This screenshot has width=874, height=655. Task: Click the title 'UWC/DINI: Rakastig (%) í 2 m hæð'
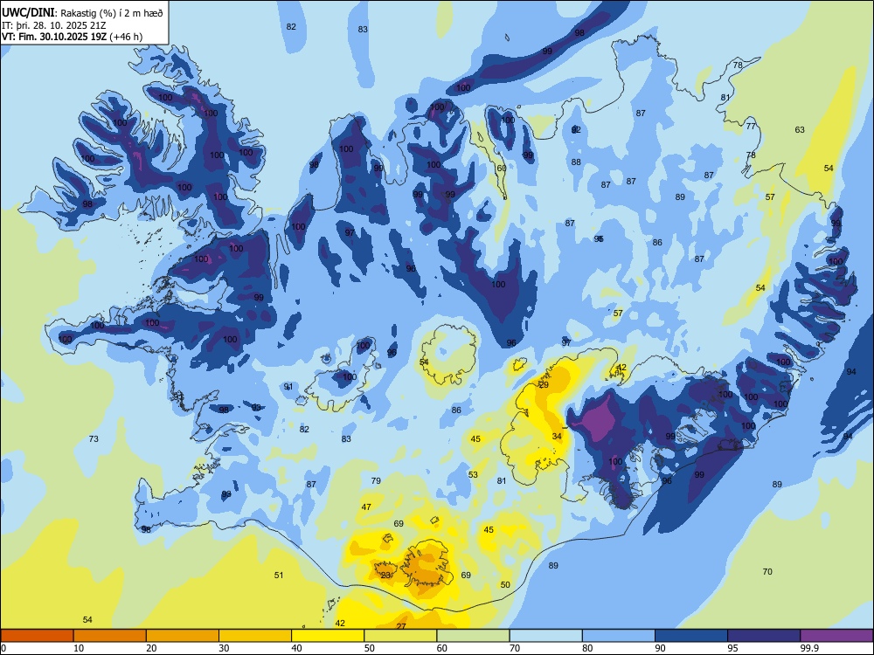(x=82, y=13)
